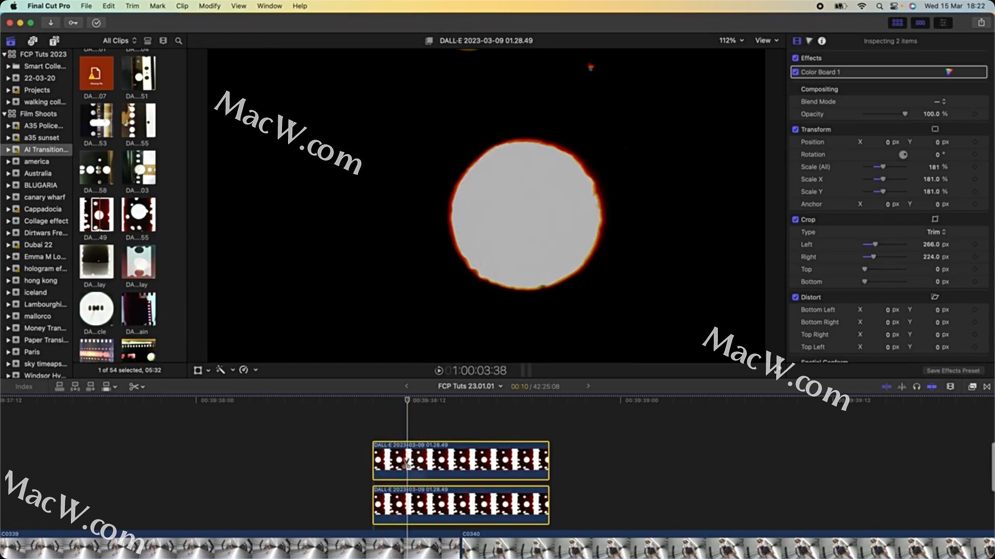Screen dimensions: 995x559
Task: Toggle the Distort checkbox
Action: [x=795, y=297]
